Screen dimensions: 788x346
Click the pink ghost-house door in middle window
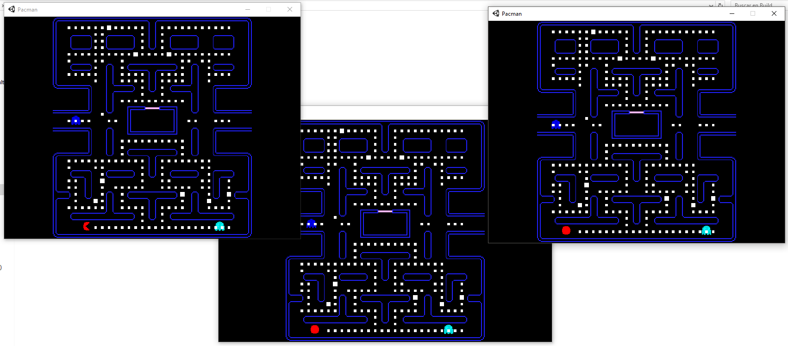pos(385,211)
